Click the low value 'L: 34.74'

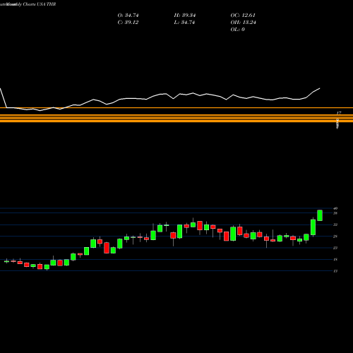point(184,23)
